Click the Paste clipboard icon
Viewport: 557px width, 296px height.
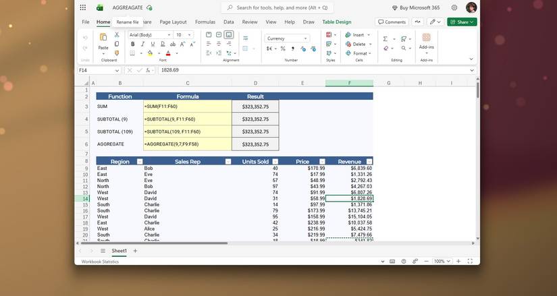coord(103,37)
